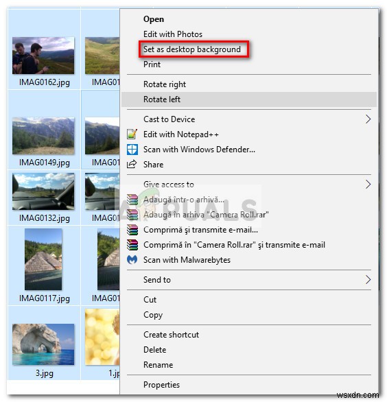The height and width of the screenshot is (402, 387).
Task: Click the IMAG0117.jpg file name
Action: (45, 298)
